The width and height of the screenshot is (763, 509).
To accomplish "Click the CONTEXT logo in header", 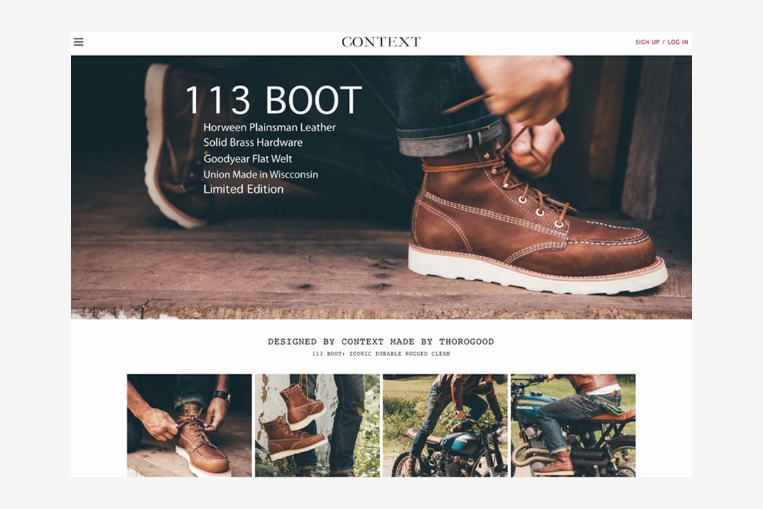I will point(381,42).
